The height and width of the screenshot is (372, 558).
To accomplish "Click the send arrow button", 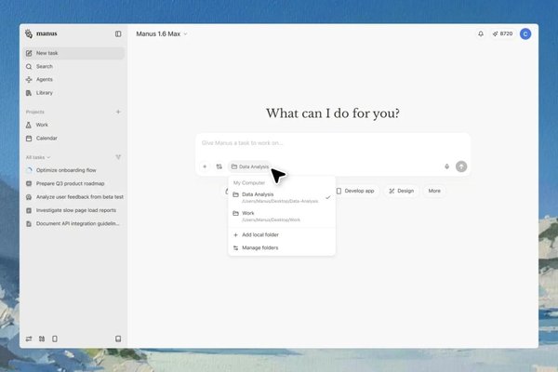I will 461,166.
